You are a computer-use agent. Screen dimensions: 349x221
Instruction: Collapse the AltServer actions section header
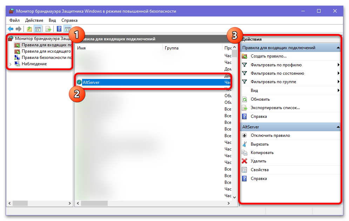338,127
